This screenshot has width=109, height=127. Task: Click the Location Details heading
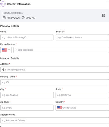(x=10, y=59)
